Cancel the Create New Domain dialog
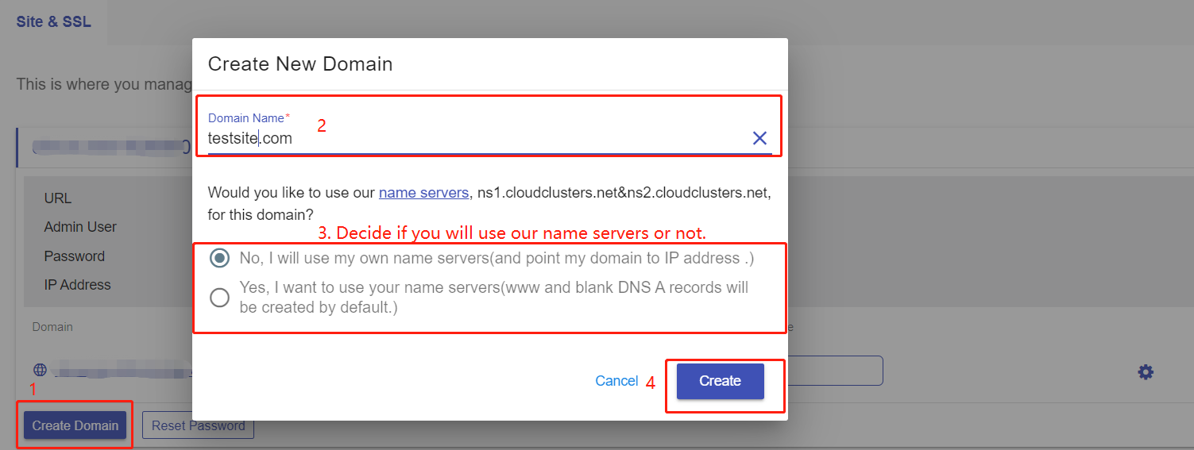 [616, 381]
